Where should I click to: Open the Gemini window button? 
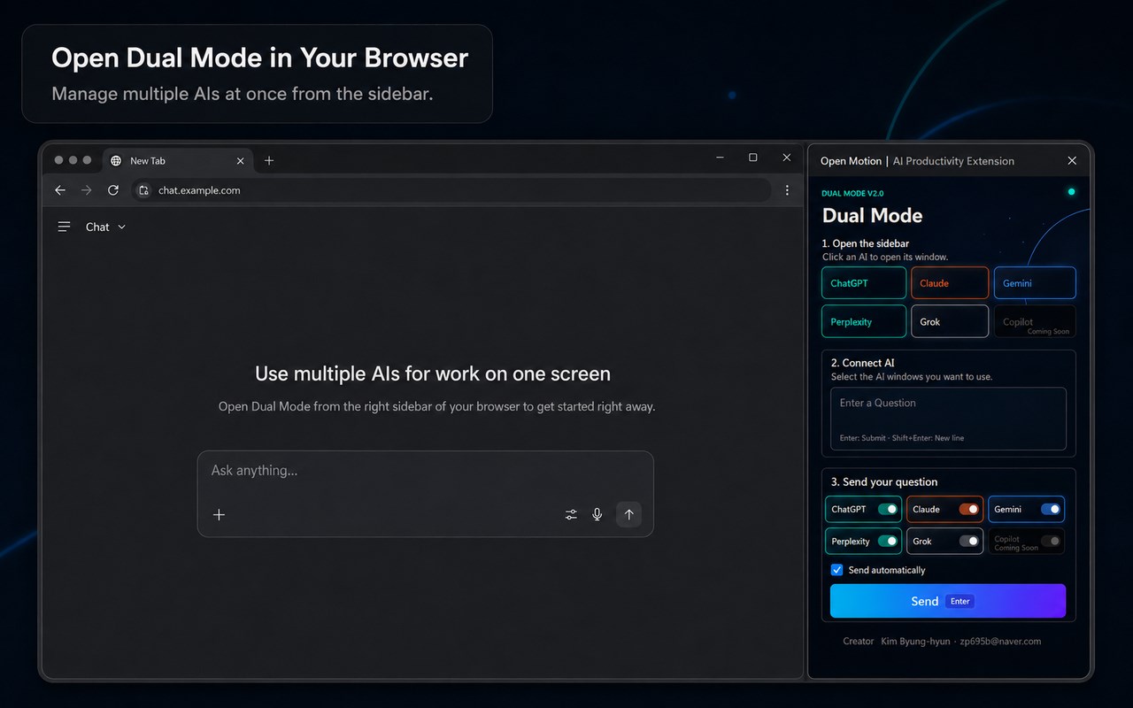pyautogui.click(x=1035, y=283)
